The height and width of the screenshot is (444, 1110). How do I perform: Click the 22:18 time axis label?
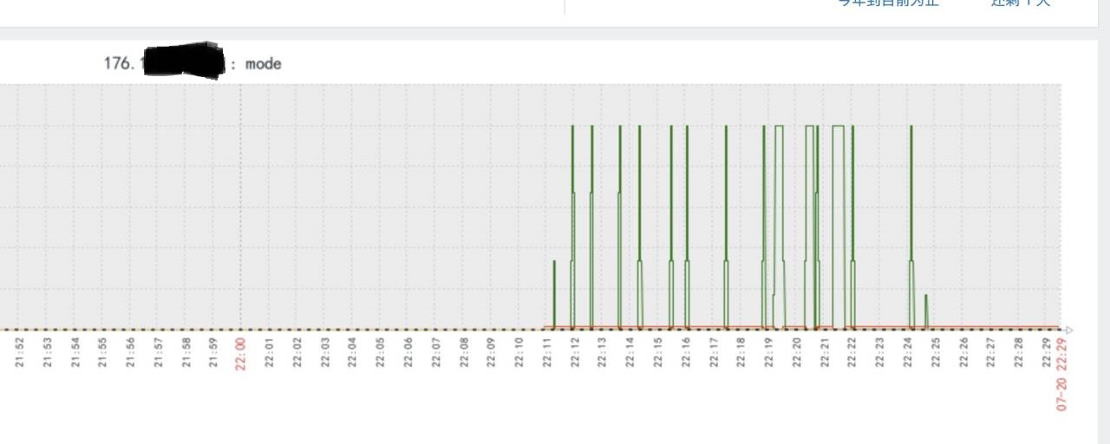coord(741,351)
